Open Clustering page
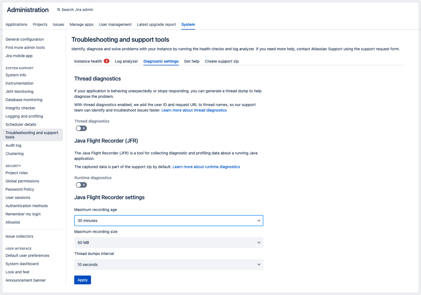421x295 pixels. (x=15, y=154)
